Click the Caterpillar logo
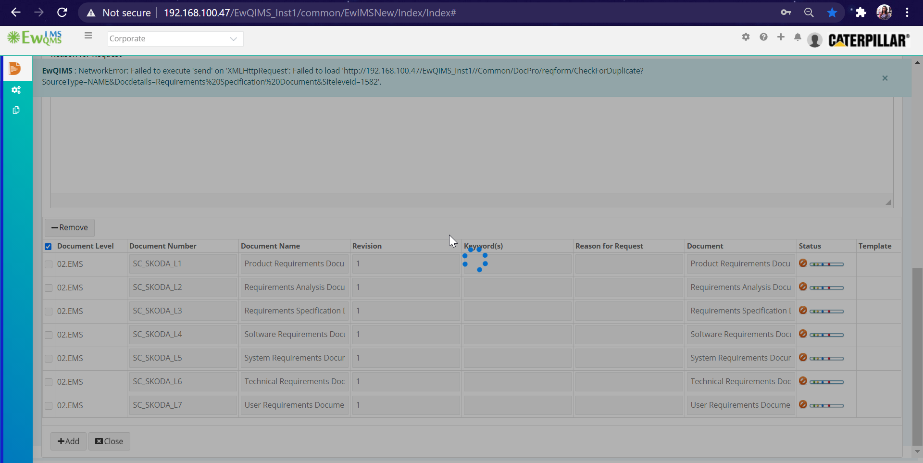Image resolution: width=923 pixels, height=463 pixels. coord(869,40)
